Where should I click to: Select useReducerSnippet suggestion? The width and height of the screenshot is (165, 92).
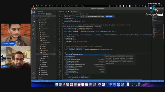(85, 70)
